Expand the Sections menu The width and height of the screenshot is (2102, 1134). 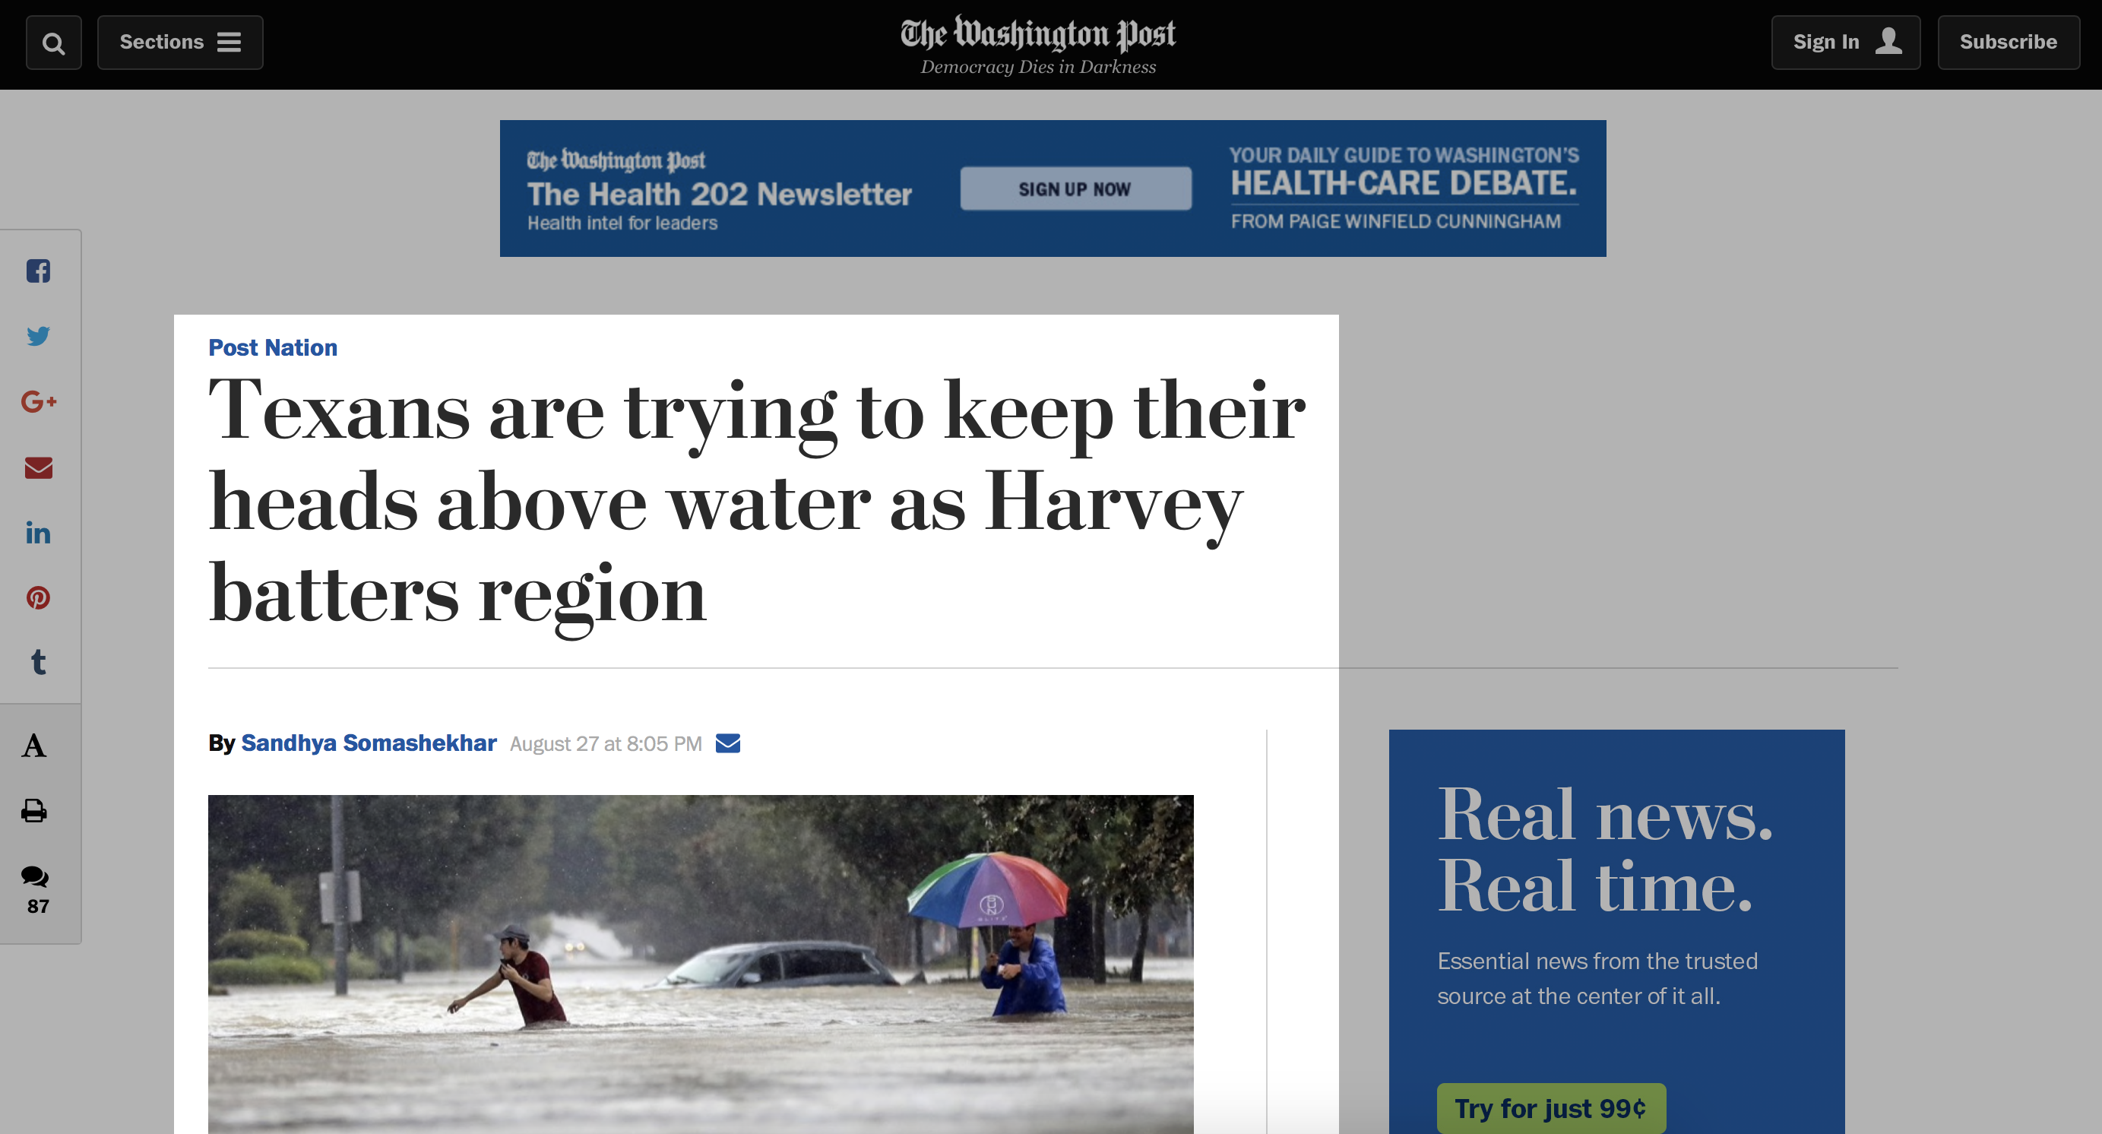pyautogui.click(x=180, y=43)
